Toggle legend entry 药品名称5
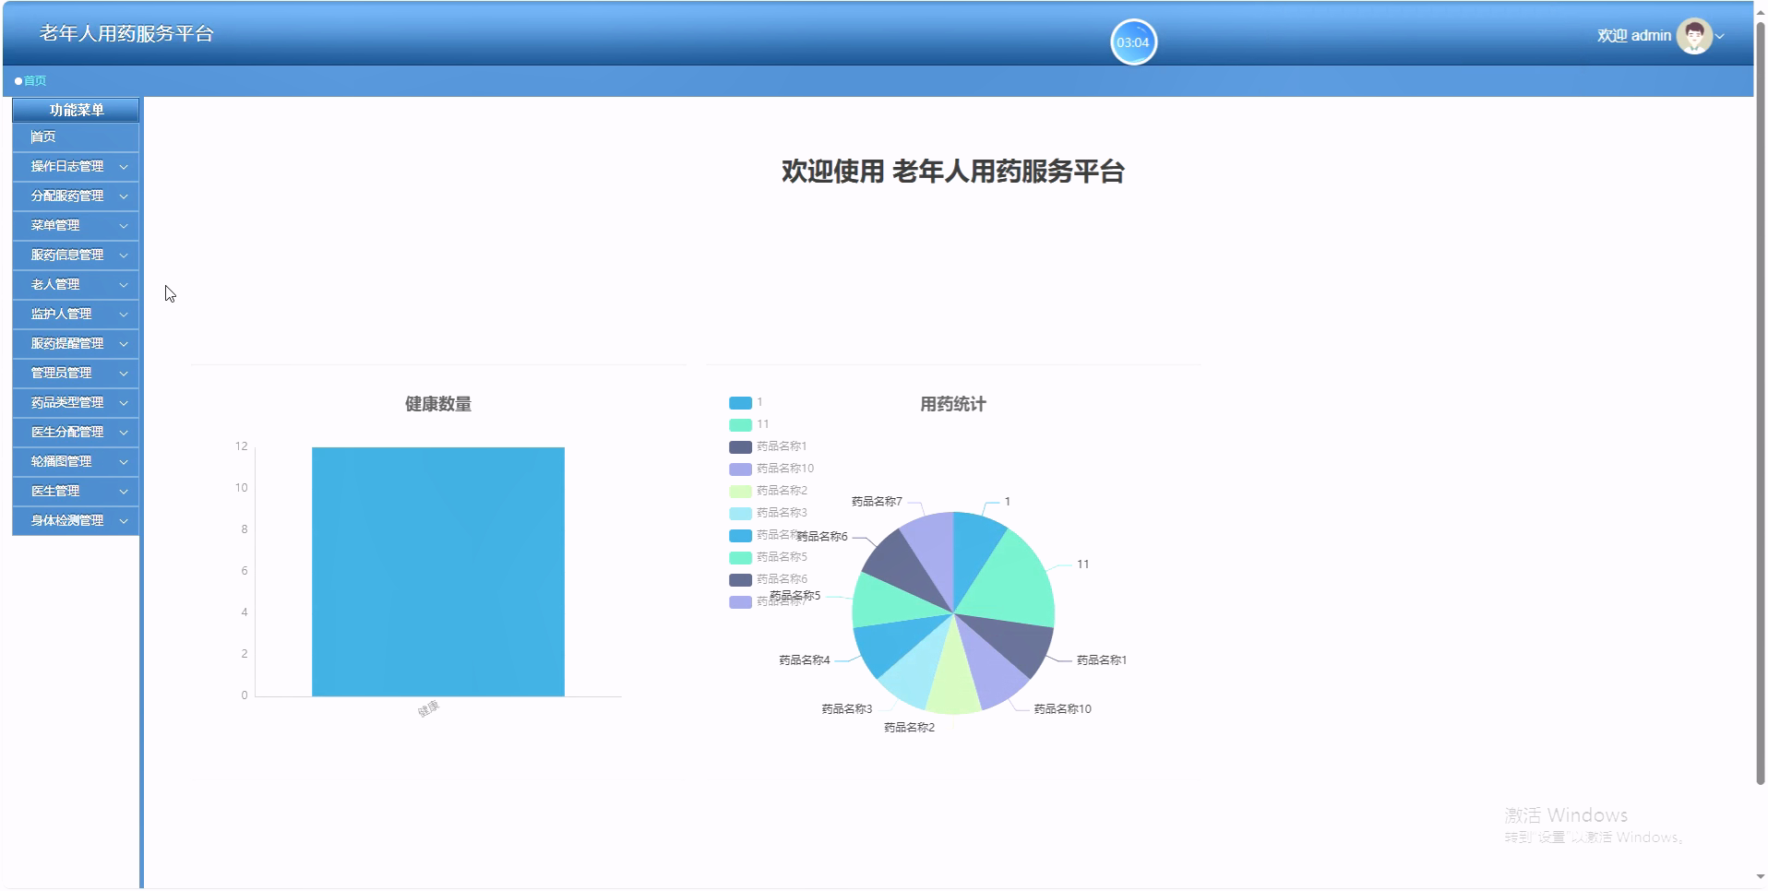The width and height of the screenshot is (1768, 891). coord(768,558)
